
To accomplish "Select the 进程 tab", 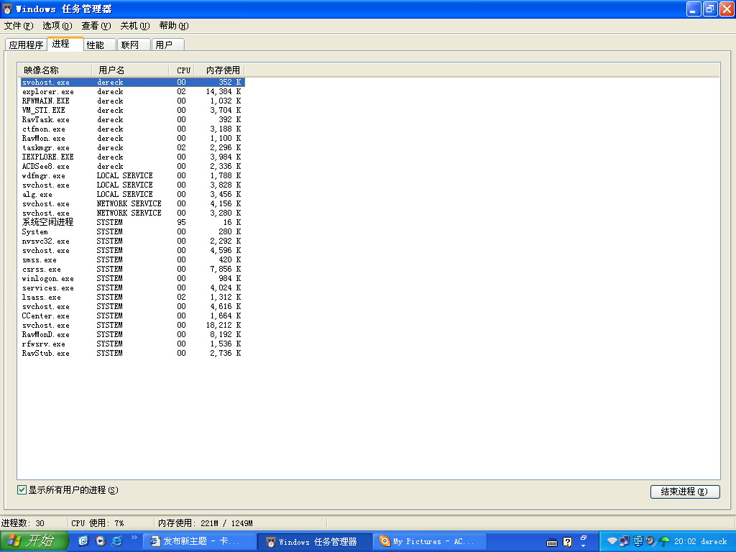I will pyautogui.click(x=65, y=44).
